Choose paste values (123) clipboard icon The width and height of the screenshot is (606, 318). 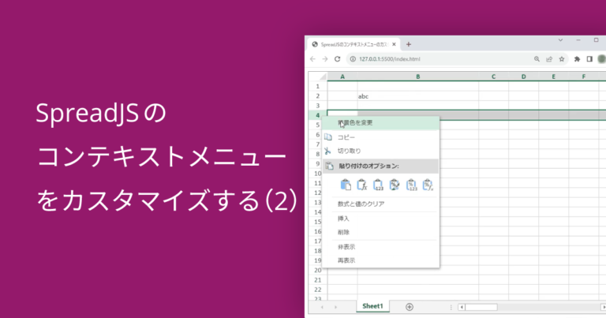pos(378,185)
